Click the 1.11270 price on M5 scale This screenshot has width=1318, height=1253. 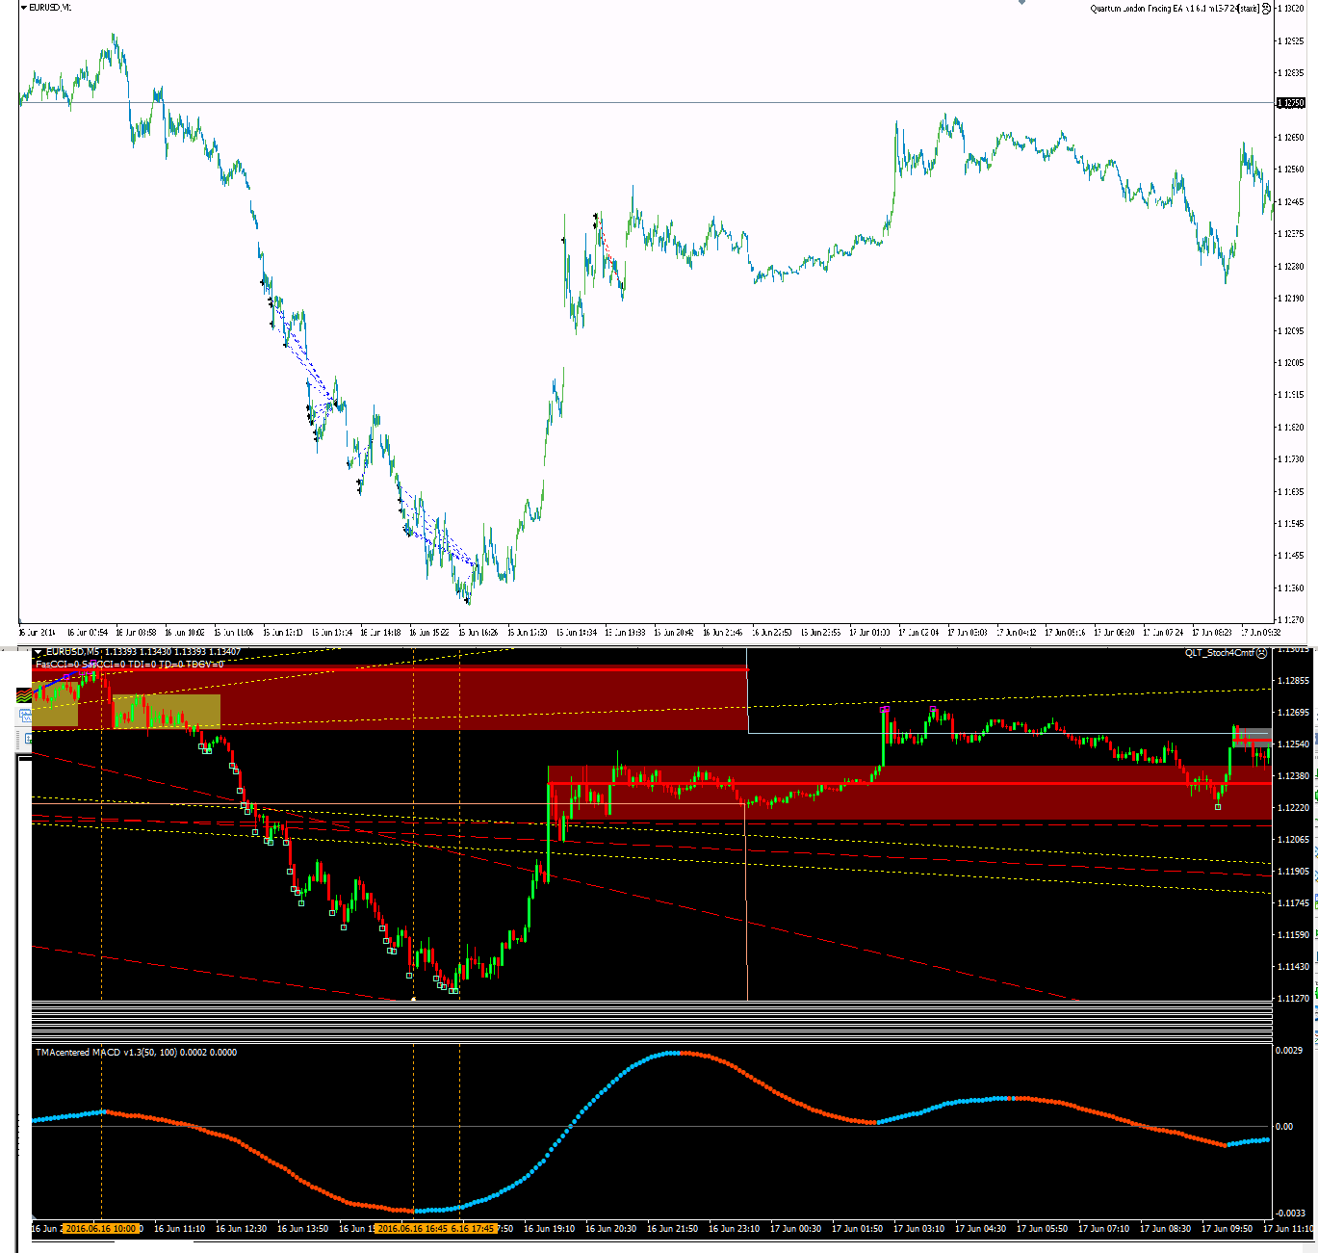[x=1294, y=999]
